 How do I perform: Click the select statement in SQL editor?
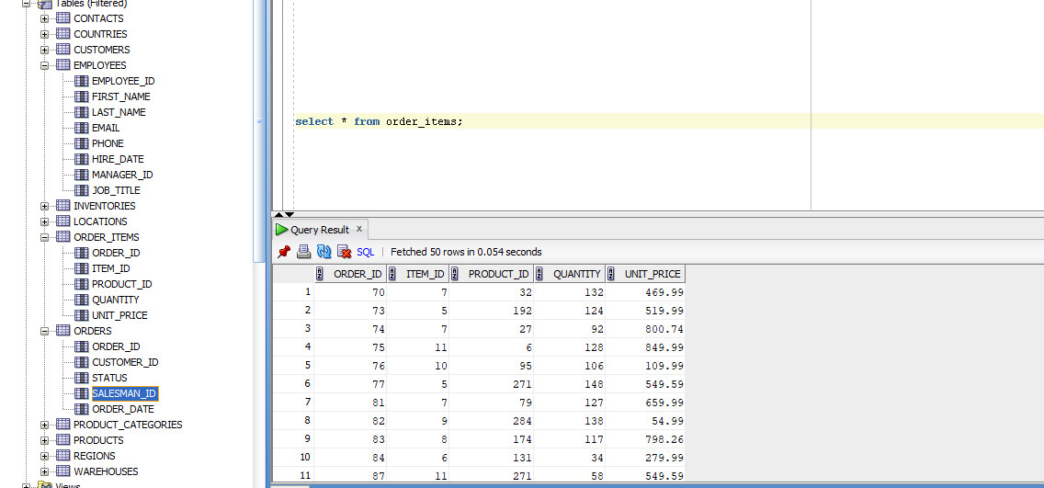pos(379,121)
